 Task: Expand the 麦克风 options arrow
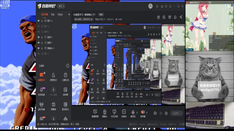tap(137, 112)
